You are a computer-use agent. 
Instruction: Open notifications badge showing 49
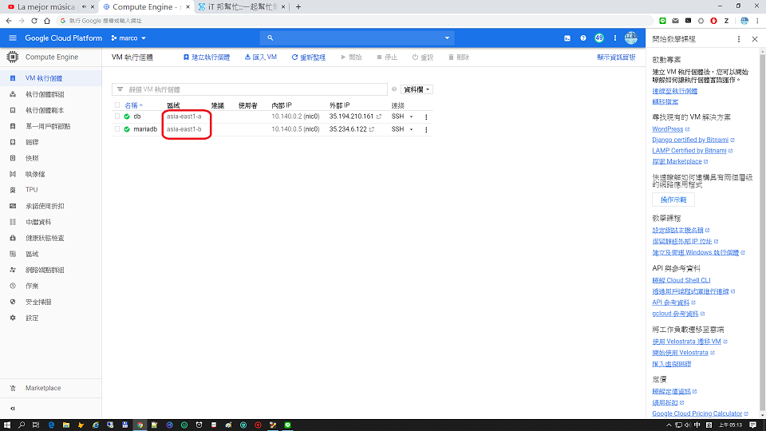click(599, 38)
